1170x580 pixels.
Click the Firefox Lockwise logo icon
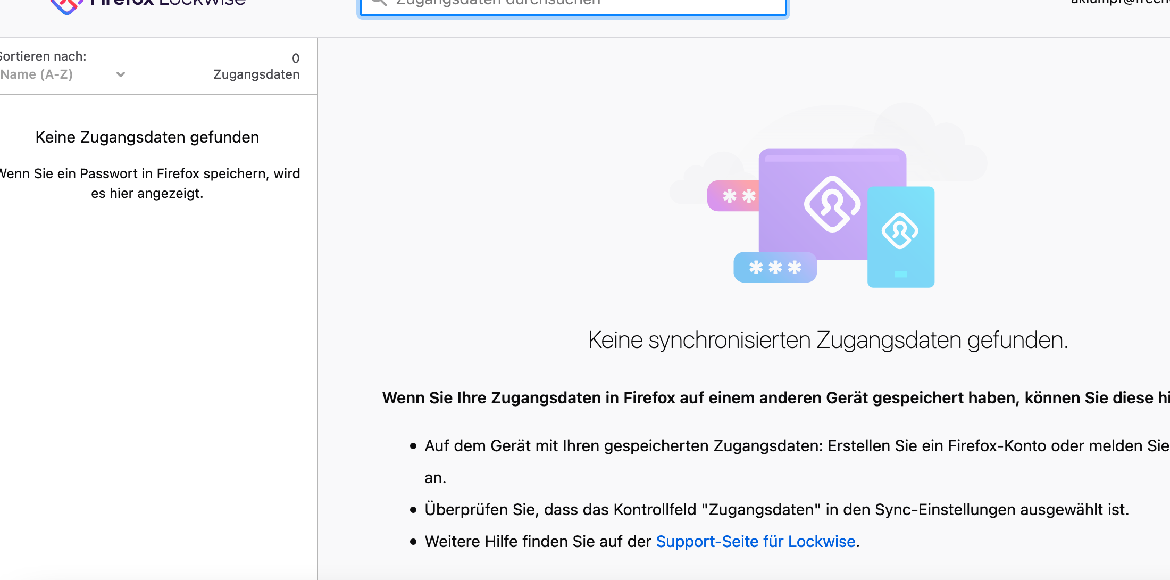(66, 5)
